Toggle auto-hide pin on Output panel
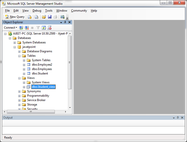The image size is (187, 142). point(178,117)
